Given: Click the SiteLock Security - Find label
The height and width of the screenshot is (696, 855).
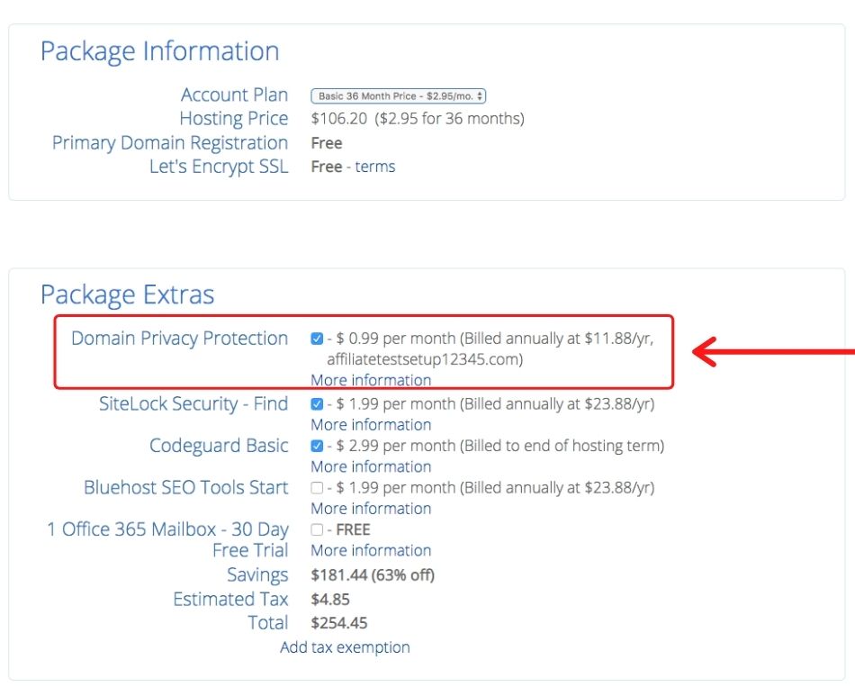Looking at the screenshot, I should [193, 404].
